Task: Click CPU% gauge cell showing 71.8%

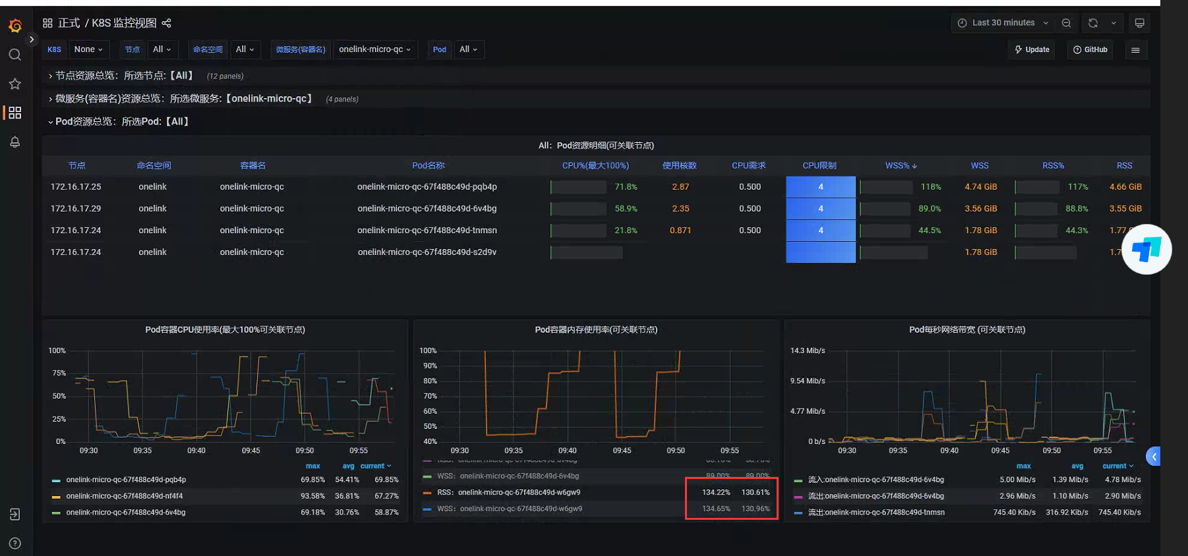Action: click(x=594, y=187)
